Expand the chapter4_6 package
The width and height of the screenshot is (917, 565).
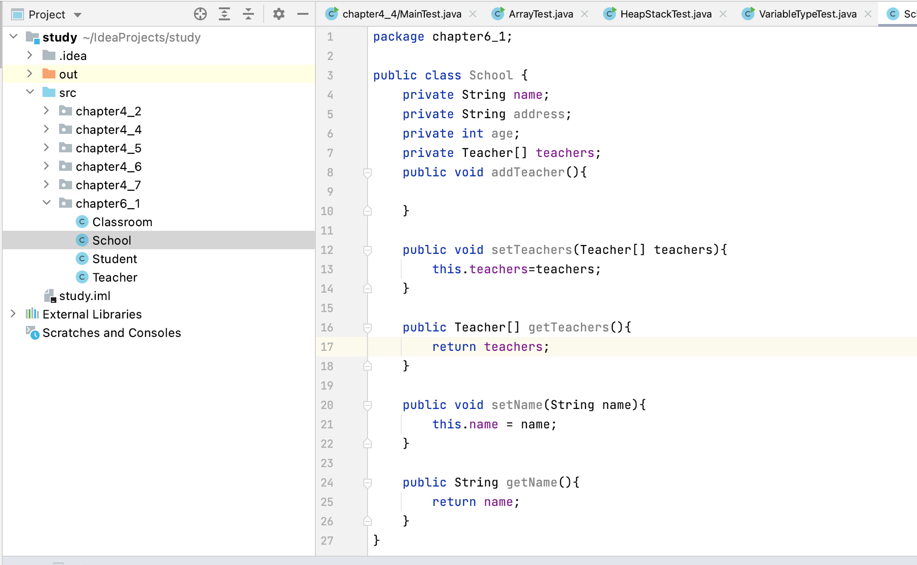point(47,166)
